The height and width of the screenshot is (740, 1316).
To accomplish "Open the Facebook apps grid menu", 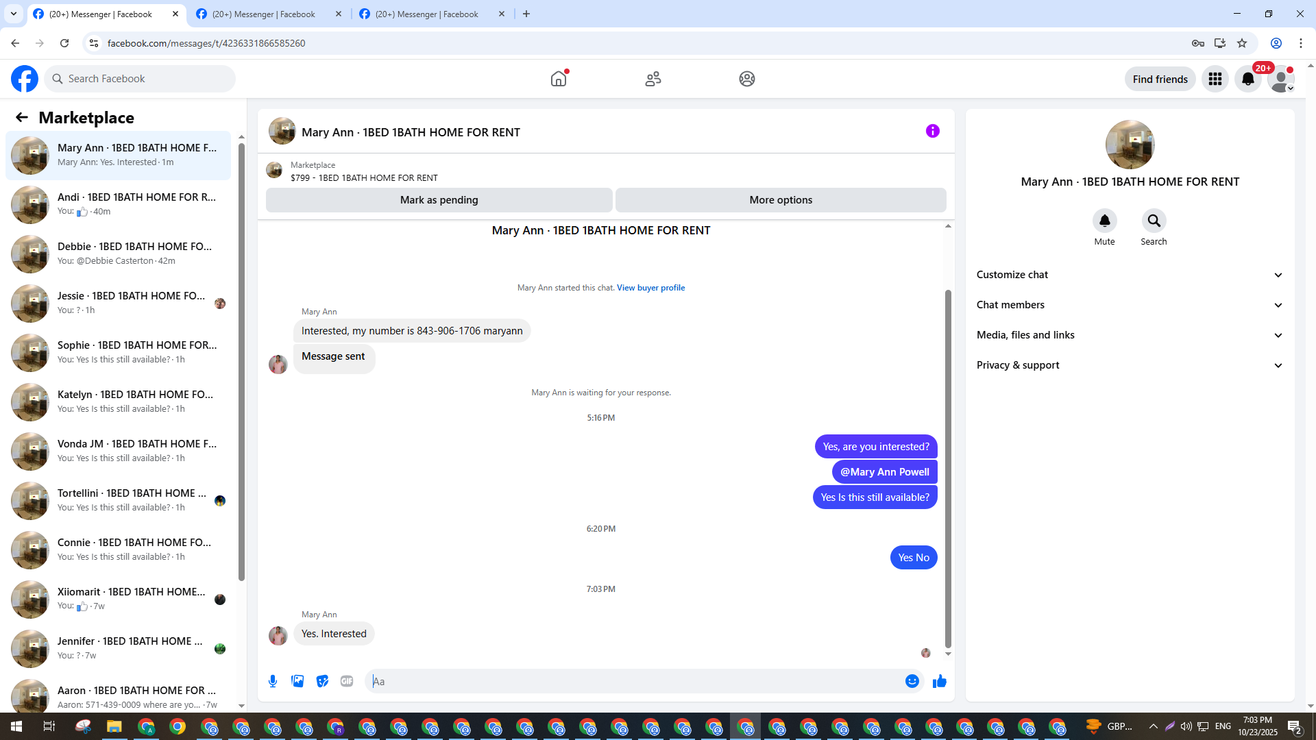I will [1215, 79].
